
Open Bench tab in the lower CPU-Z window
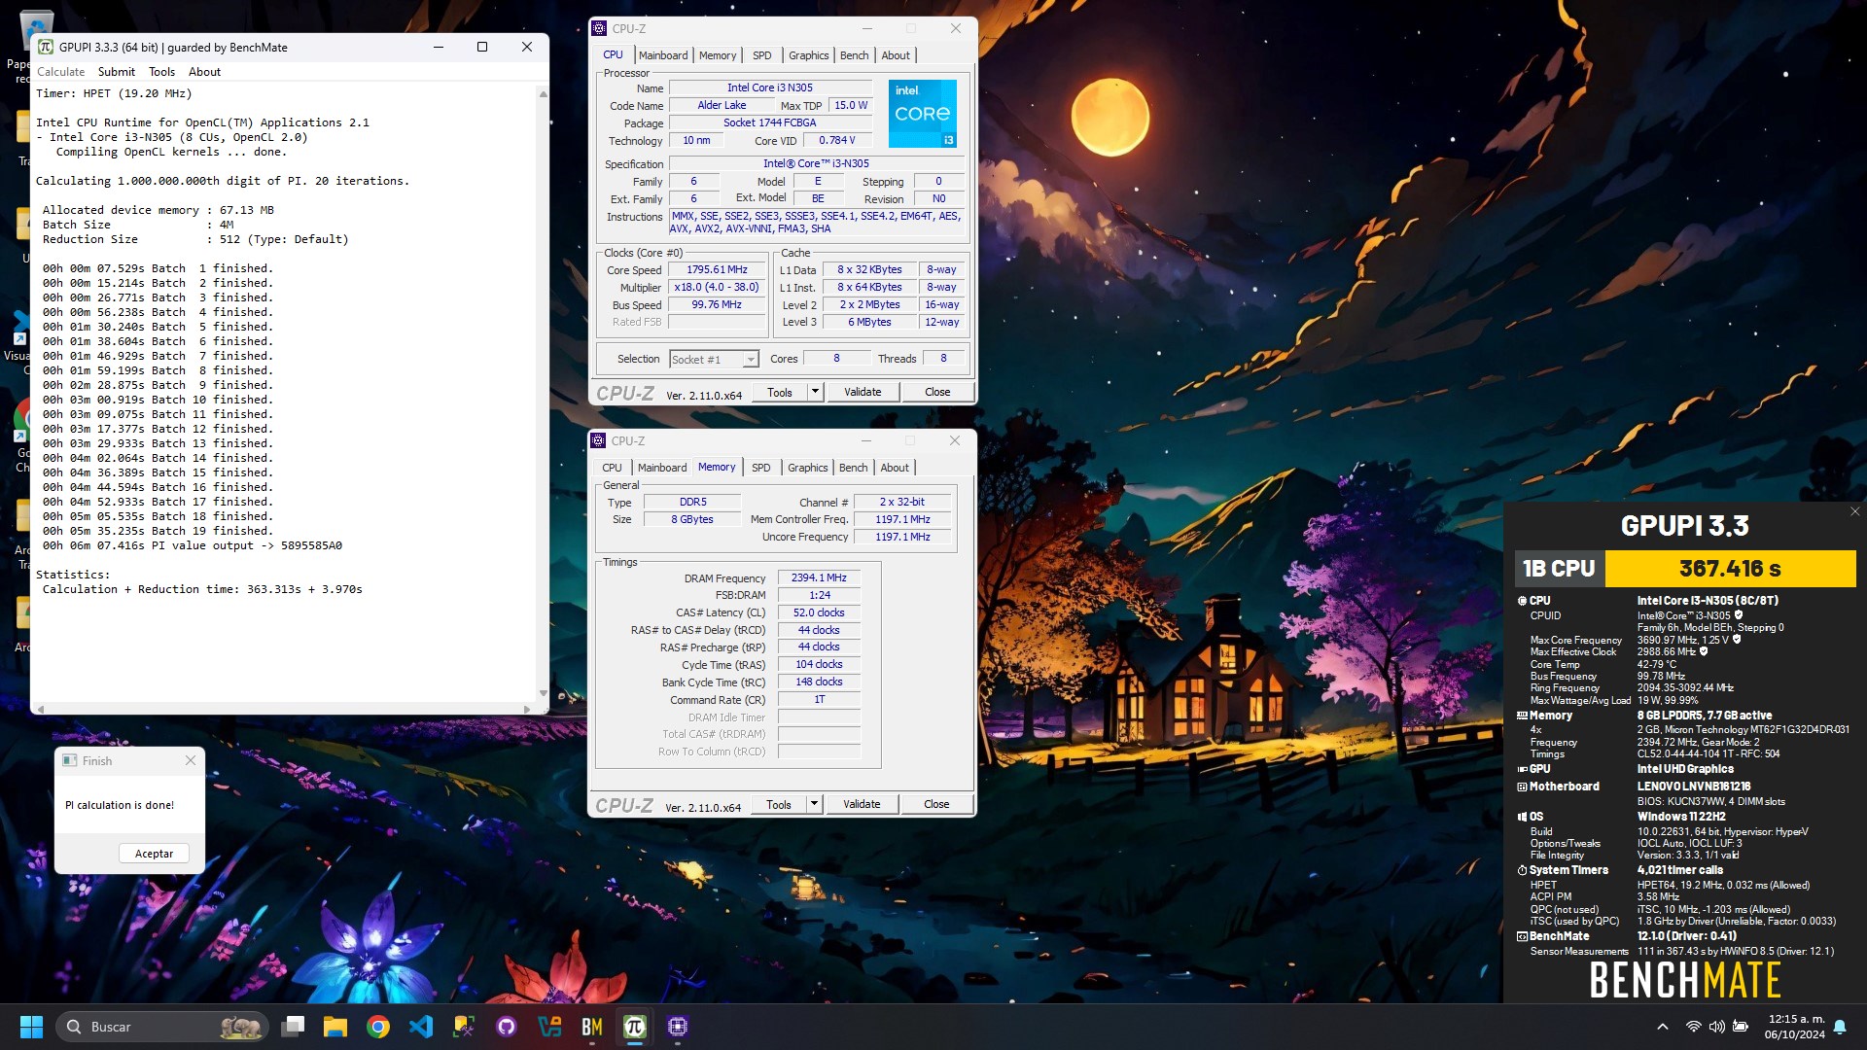tap(853, 468)
